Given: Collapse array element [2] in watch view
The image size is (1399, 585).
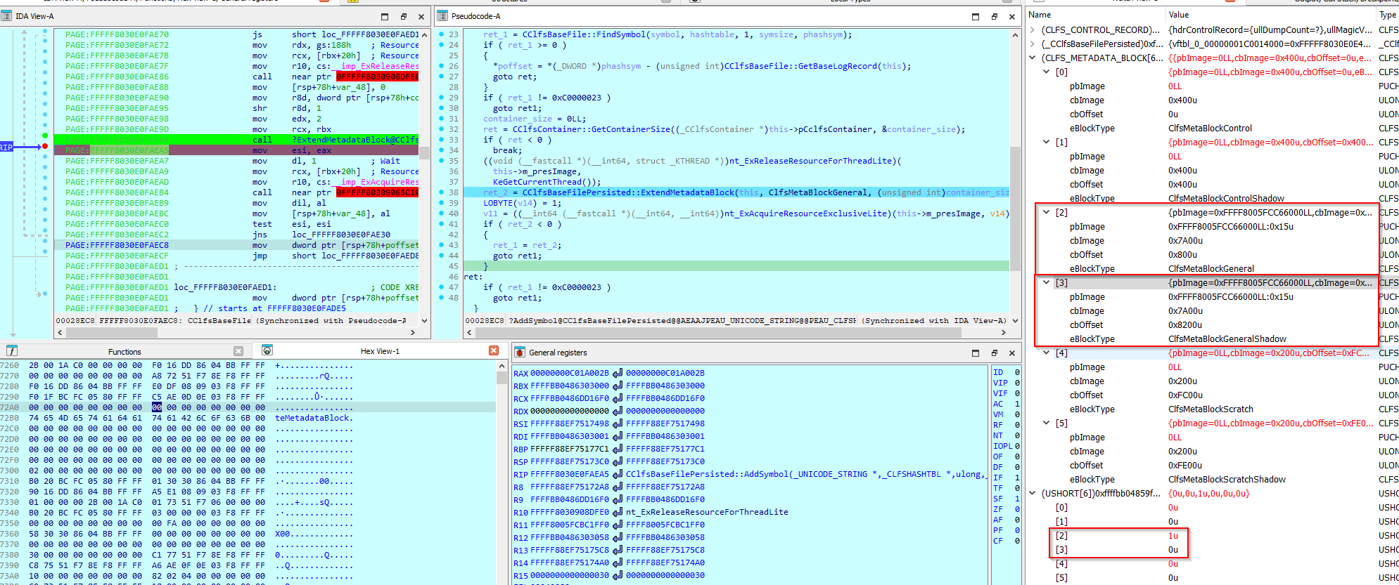Looking at the screenshot, I should pyautogui.click(x=1046, y=212).
